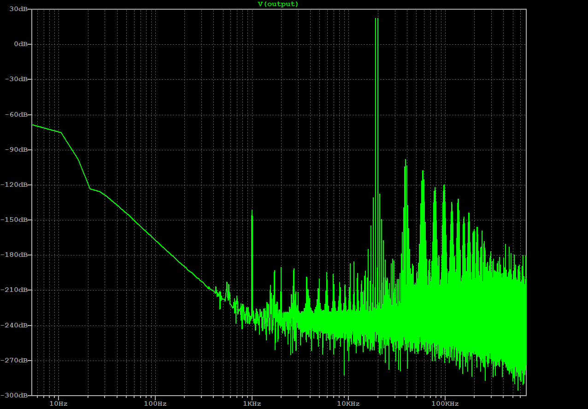This screenshot has height=409, width=588.
Task: Click the -90dB axis label
Action: coord(17,149)
